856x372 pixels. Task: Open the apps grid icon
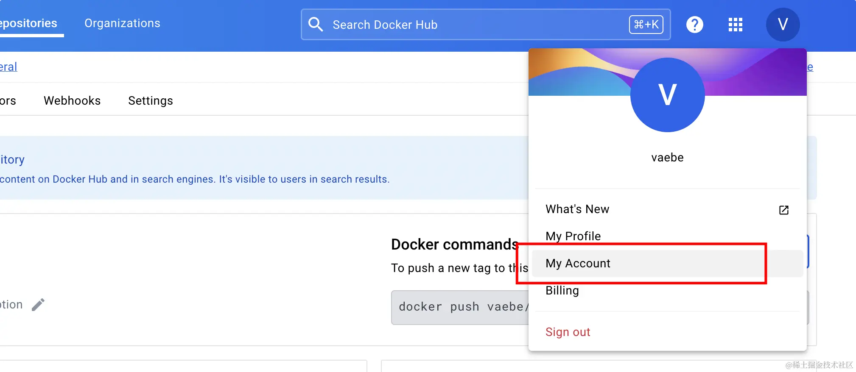click(x=736, y=25)
